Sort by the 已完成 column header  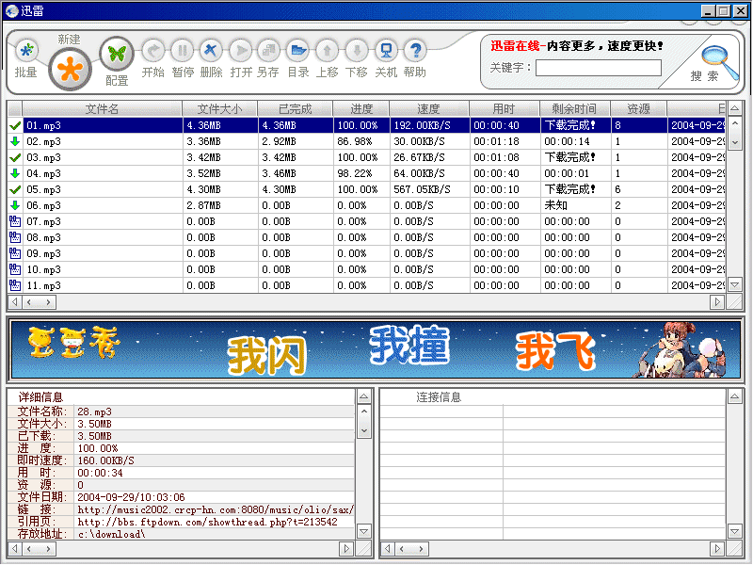pos(296,108)
